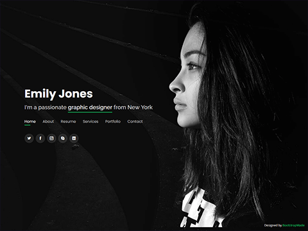Navigate to the Services section
Image resolution: width=308 pixels, height=231 pixels.
point(90,121)
